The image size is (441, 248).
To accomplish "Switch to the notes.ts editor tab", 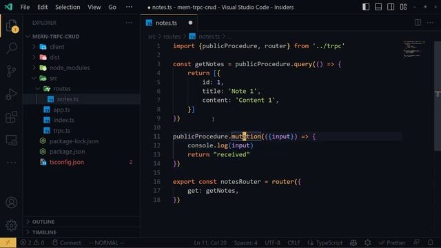I will (169, 23).
